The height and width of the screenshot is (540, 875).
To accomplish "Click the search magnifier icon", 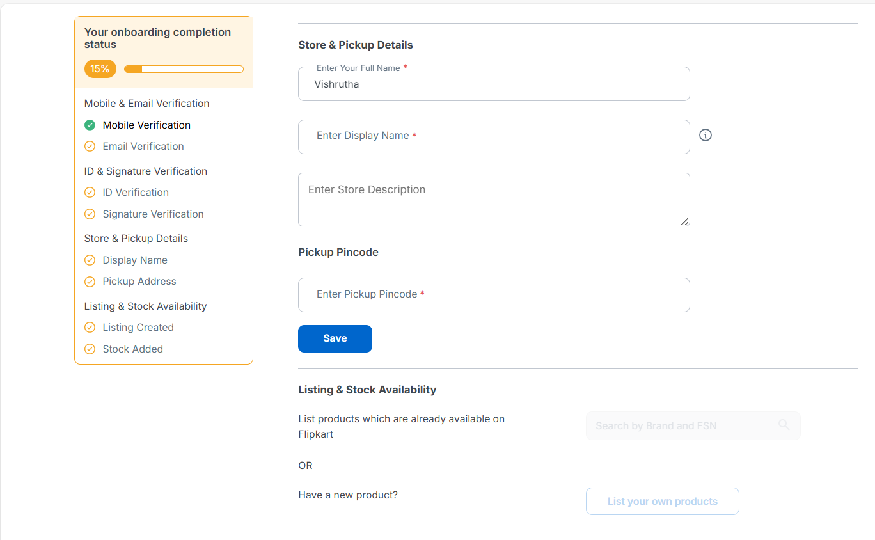I will point(784,425).
